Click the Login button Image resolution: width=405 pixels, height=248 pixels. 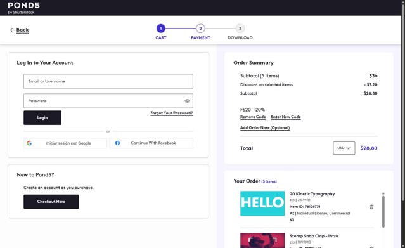[x=42, y=118]
